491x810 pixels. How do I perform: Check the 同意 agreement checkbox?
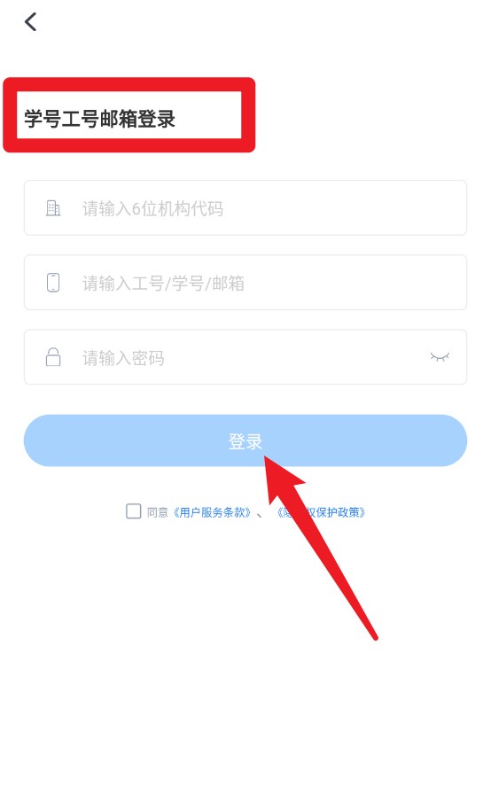tap(133, 511)
